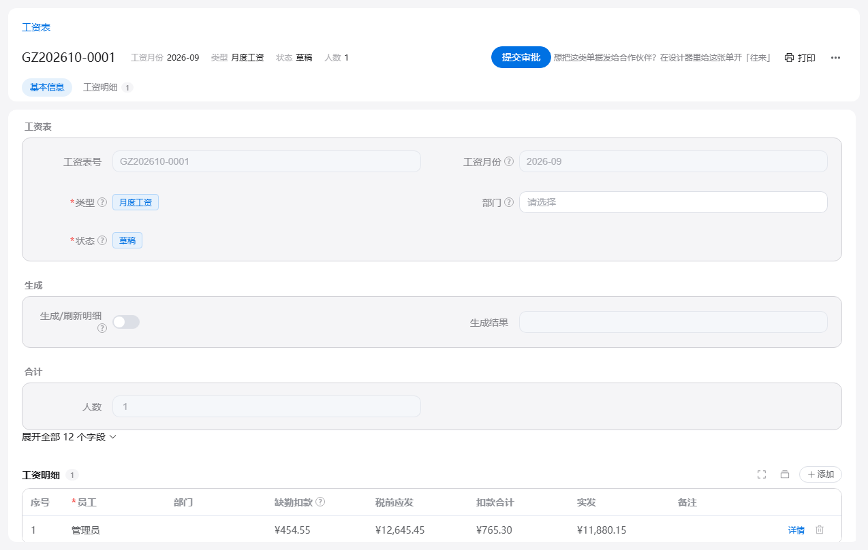Show help icon beside 缺勤扣款 header
Viewport: 868px width, 550px height.
pos(320,502)
